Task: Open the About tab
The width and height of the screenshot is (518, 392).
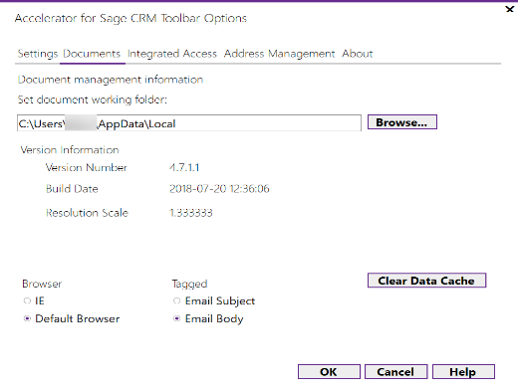Action: coord(358,54)
